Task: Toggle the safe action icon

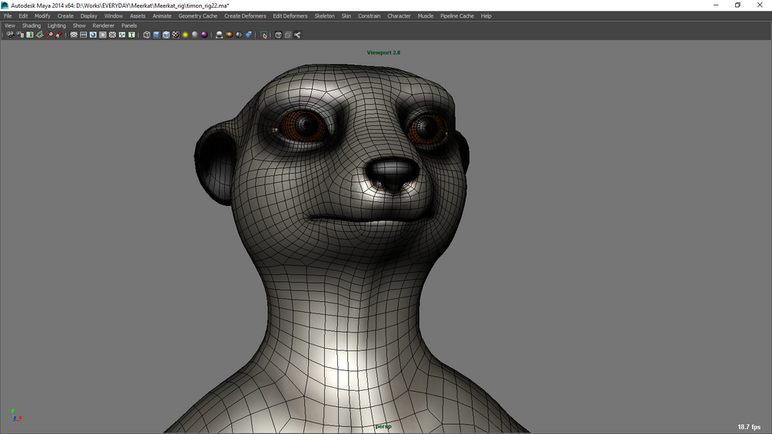Action: point(122,35)
